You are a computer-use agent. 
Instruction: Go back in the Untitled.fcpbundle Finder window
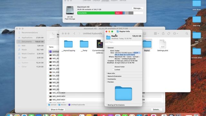[x=74, y=34]
